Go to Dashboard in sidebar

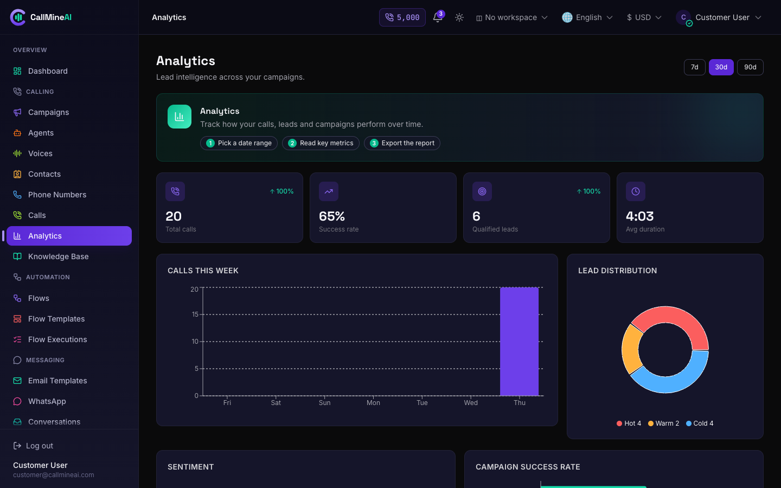[x=69, y=71]
